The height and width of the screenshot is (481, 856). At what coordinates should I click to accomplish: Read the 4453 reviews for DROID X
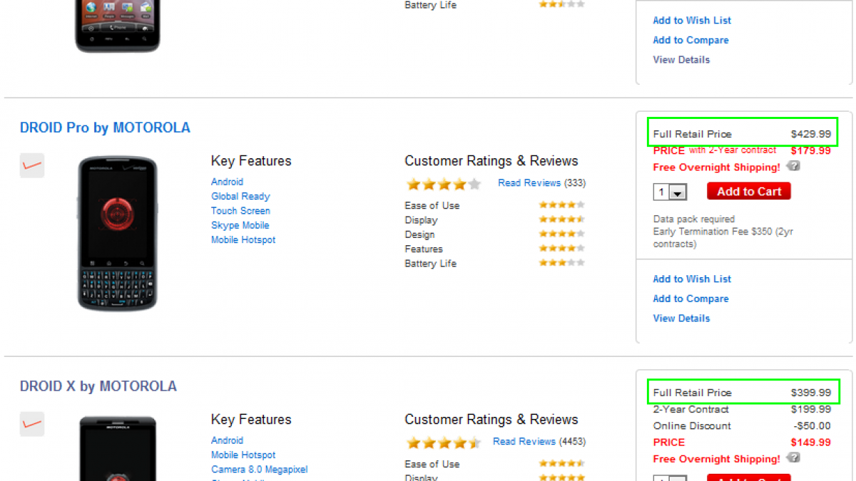click(524, 442)
